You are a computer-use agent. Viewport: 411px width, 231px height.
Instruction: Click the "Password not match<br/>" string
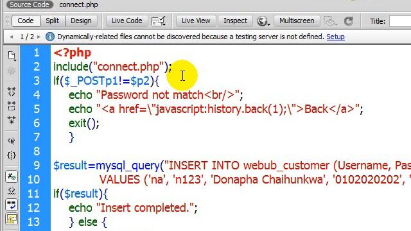tap(168, 95)
